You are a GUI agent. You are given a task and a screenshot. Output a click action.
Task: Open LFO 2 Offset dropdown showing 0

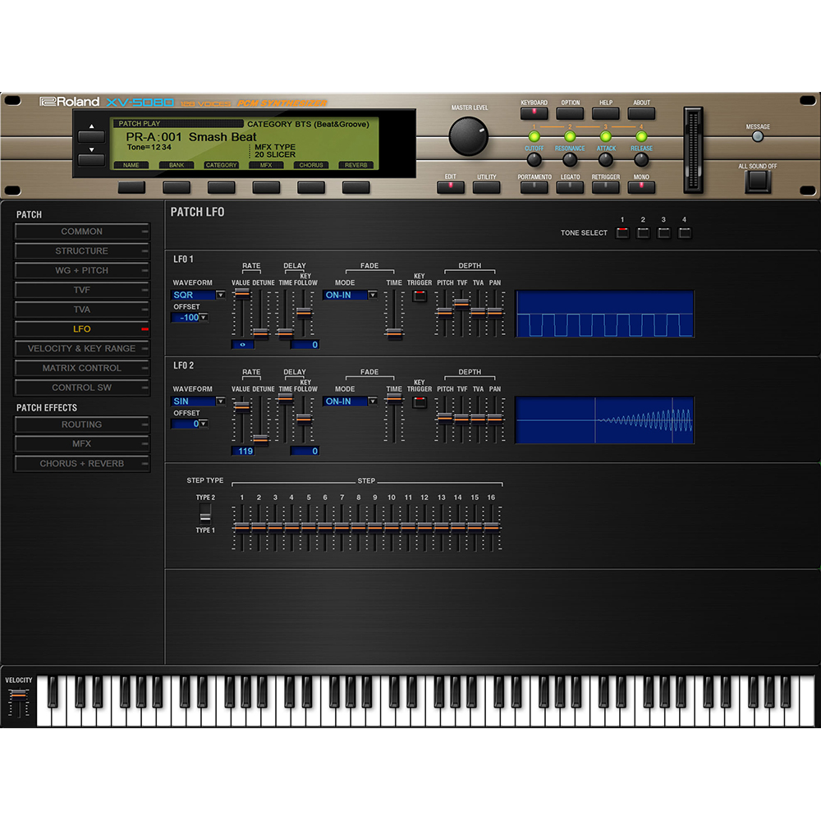(190, 424)
